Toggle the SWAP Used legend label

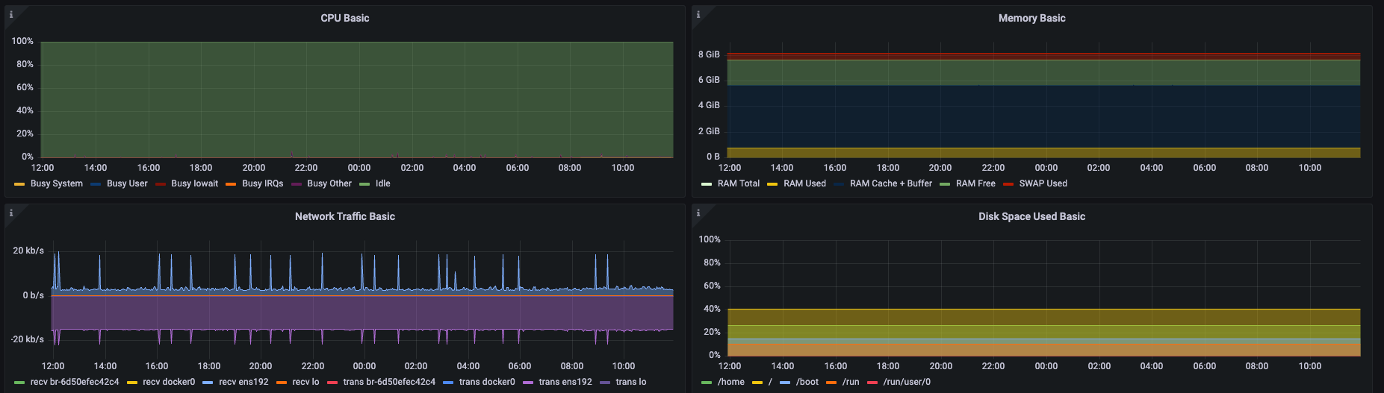coord(1043,183)
